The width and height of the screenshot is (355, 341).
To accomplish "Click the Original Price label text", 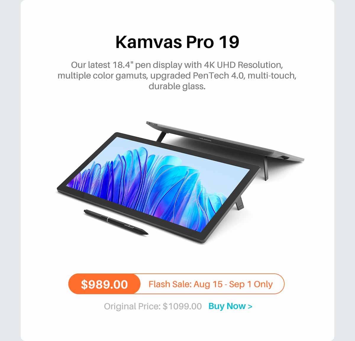I will (x=132, y=306).
